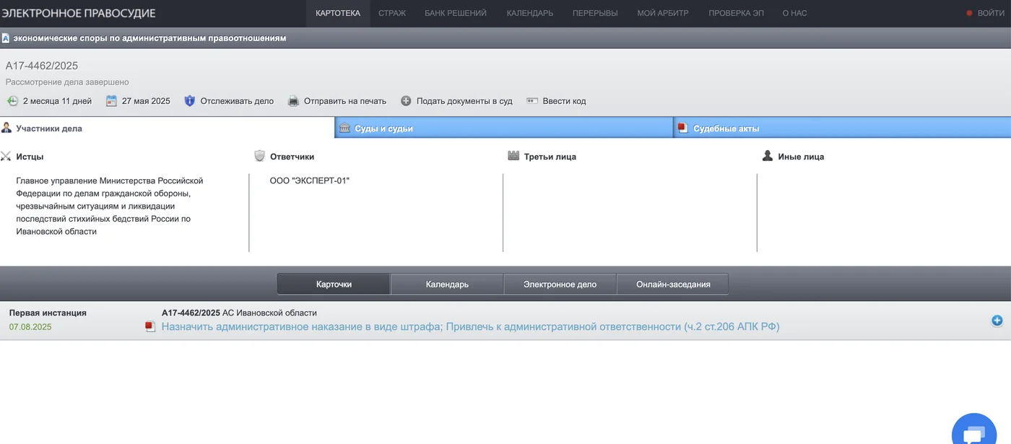Click the courthouse icon on Суды и судьи tab

coord(344,128)
